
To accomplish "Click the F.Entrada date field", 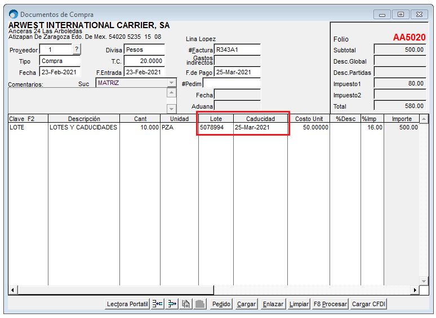I will pyautogui.click(x=144, y=72).
